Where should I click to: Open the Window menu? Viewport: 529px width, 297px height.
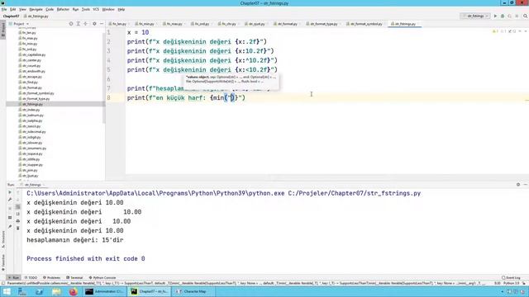108,9
